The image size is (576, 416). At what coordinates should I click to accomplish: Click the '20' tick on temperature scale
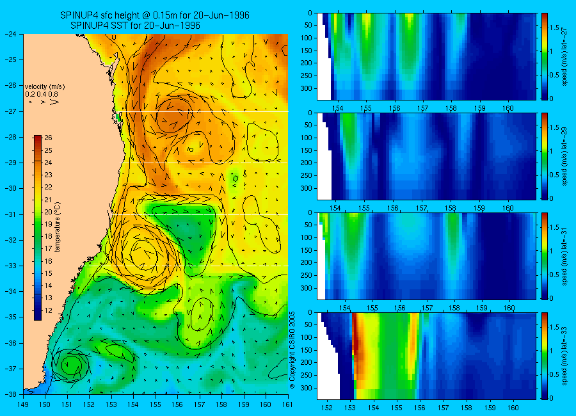pos(49,212)
